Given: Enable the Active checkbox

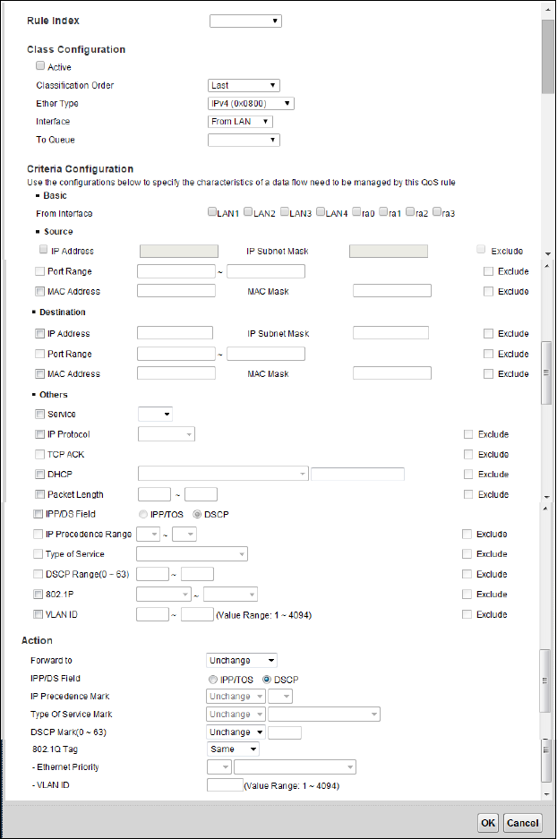Looking at the screenshot, I should [x=40, y=65].
